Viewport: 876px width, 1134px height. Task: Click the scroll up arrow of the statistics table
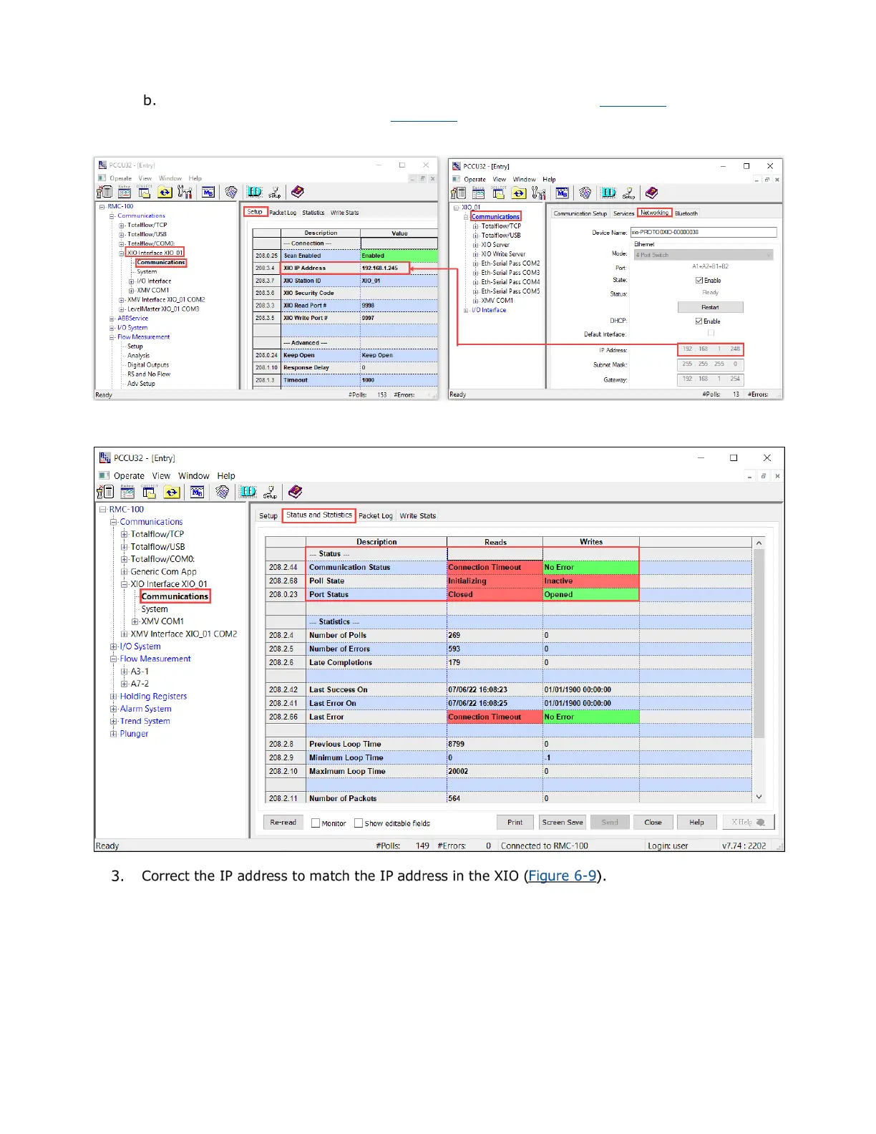point(759,543)
